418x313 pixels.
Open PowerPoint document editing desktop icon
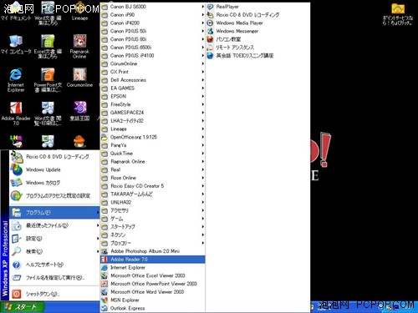click(x=48, y=80)
